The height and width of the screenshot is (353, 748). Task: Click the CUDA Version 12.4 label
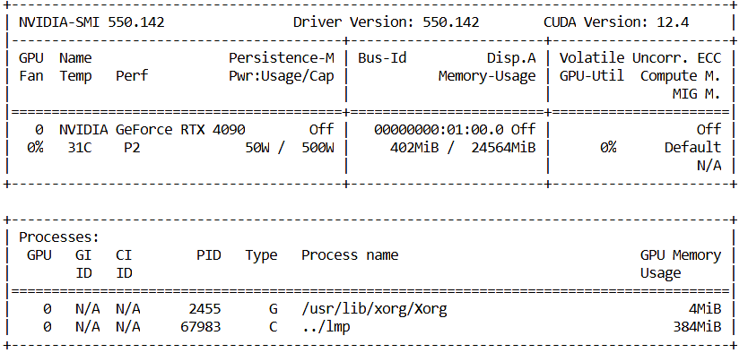[x=616, y=22]
